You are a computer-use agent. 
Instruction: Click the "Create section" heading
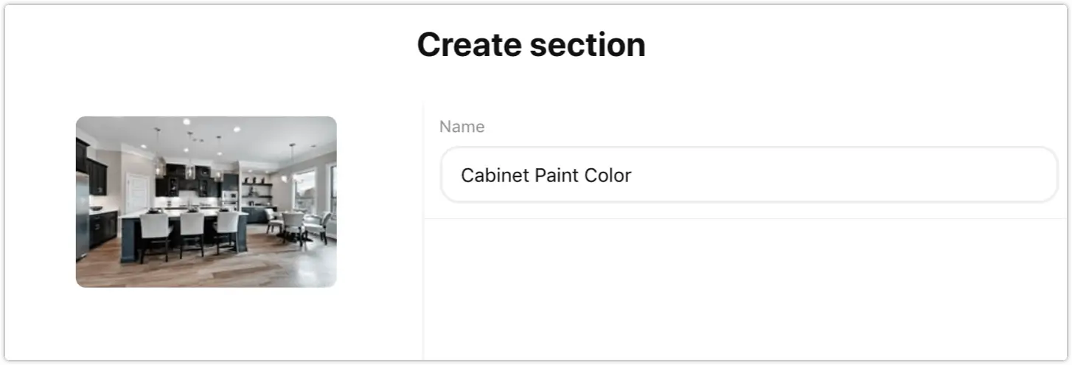click(531, 45)
